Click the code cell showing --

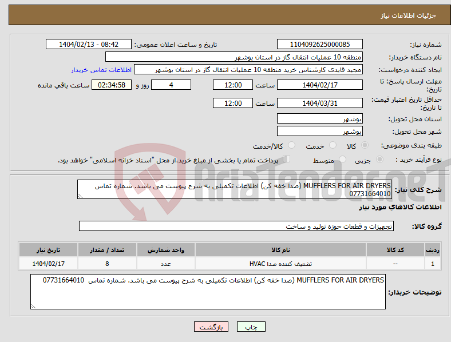(395, 264)
